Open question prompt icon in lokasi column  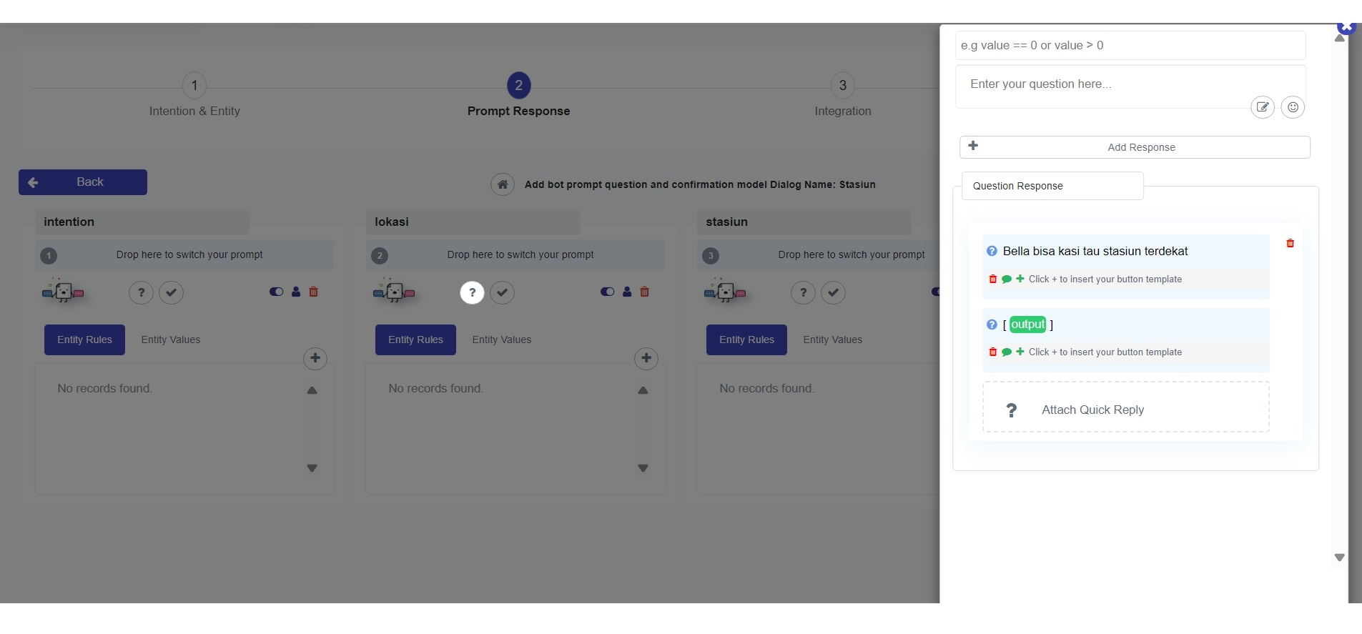click(x=472, y=292)
